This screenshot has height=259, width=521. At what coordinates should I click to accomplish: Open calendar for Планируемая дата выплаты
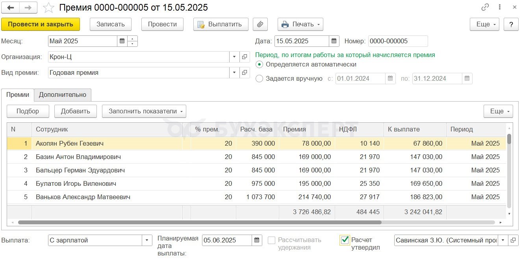pos(257,240)
